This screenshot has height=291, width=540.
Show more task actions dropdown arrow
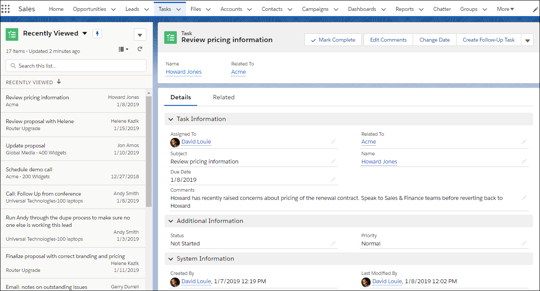(x=527, y=40)
